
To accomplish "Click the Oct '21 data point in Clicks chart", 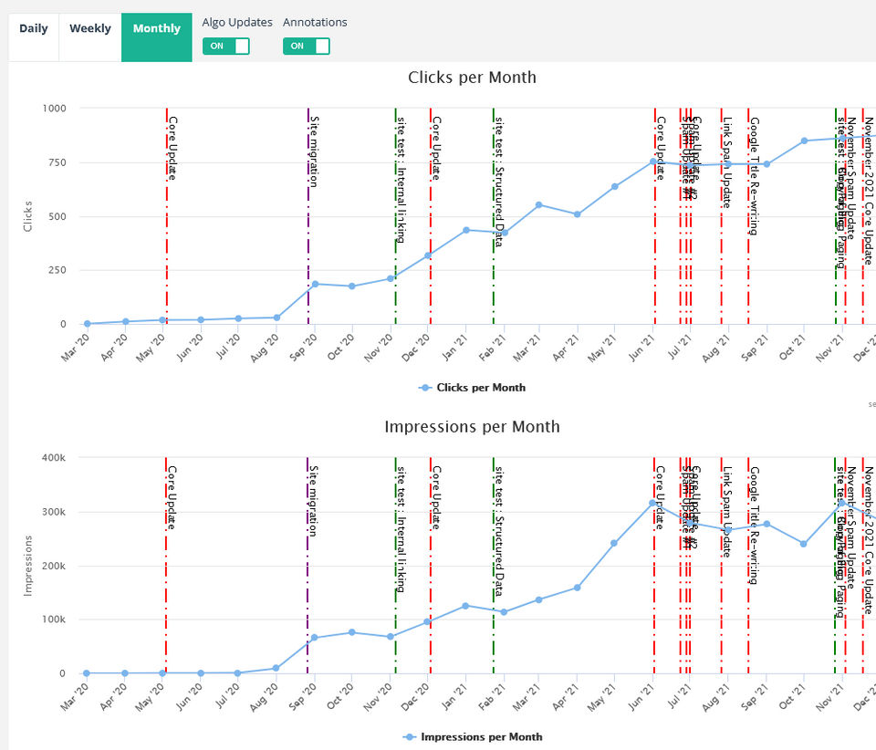I will click(x=804, y=141).
